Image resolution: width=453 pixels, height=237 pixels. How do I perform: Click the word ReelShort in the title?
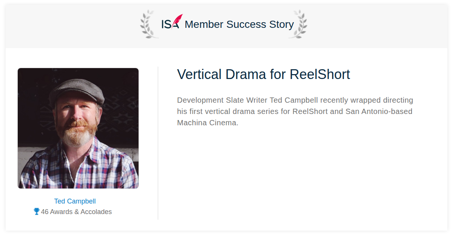(x=320, y=74)
